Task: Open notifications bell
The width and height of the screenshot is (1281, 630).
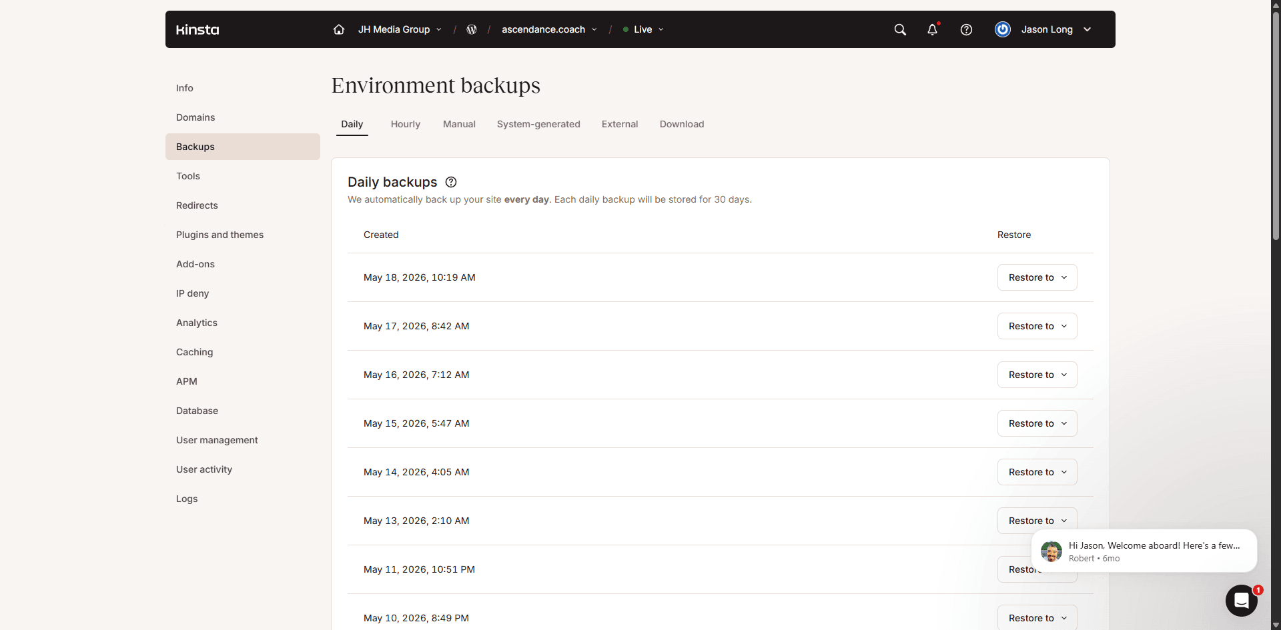Action: coord(933,29)
